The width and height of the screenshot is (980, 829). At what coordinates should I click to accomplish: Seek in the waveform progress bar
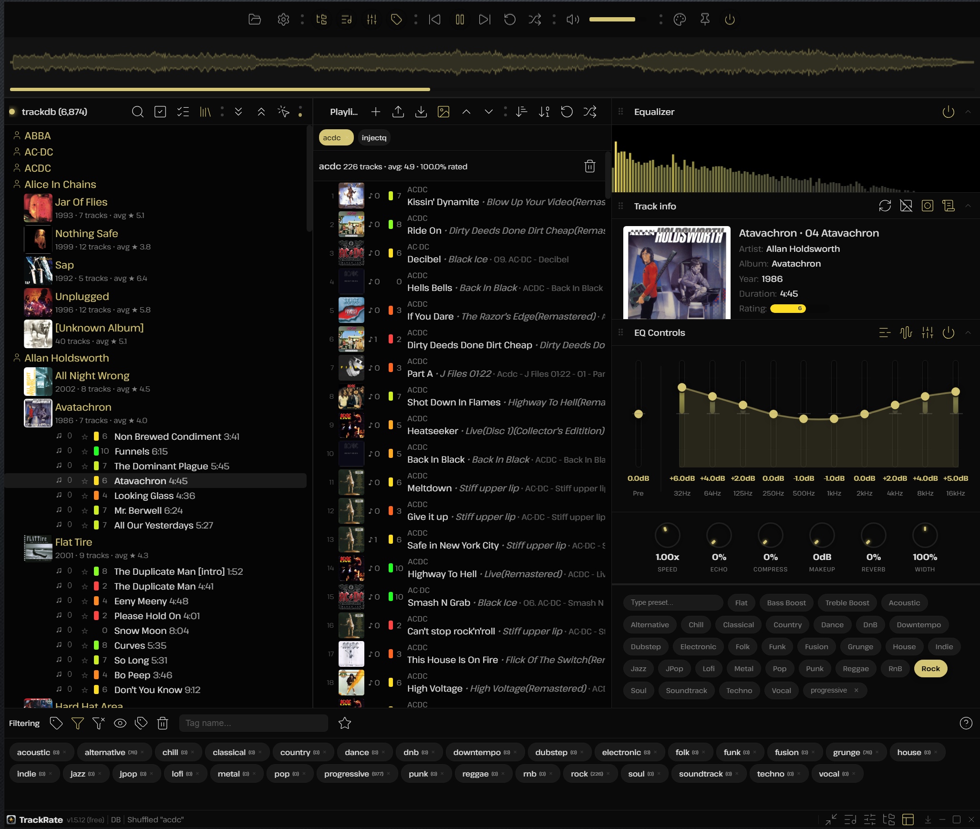pos(492,89)
